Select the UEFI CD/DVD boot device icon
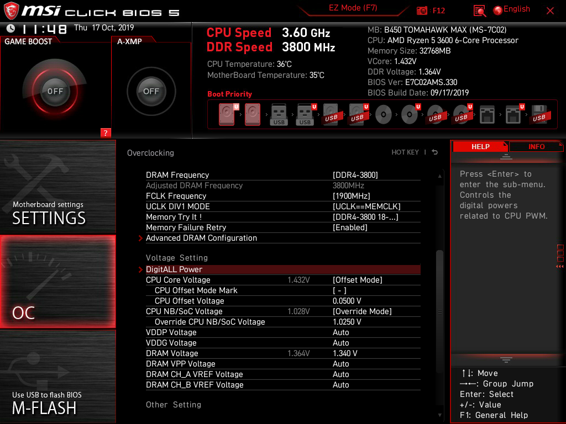566x424 pixels. 411,115
